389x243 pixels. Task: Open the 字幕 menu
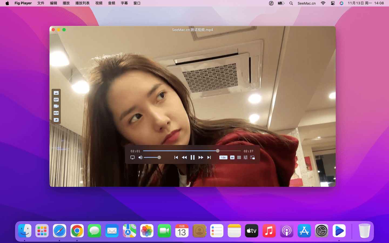click(x=124, y=3)
